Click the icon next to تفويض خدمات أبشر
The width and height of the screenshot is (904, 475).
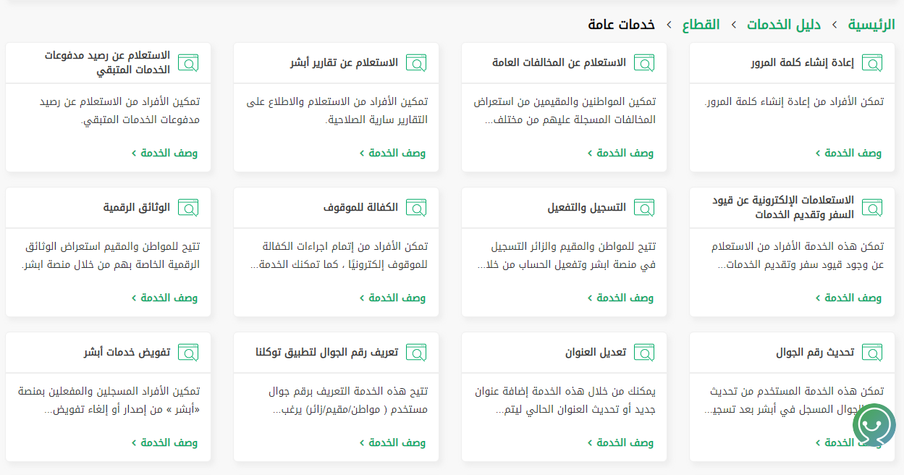pyautogui.click(x=188, y=353)
